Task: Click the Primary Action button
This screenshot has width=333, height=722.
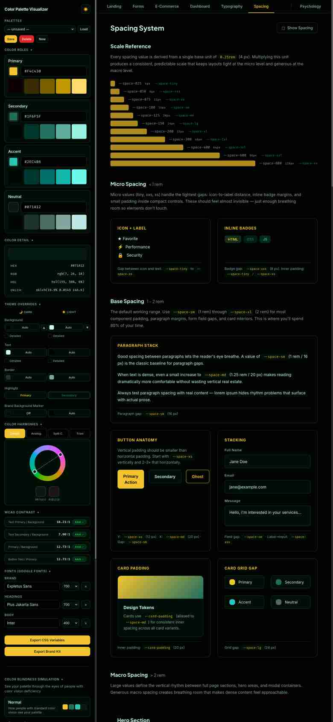Action: point(131,479)
